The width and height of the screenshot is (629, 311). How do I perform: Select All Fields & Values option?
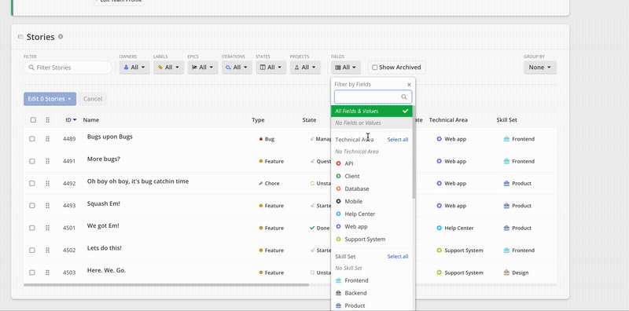(372, 111)
